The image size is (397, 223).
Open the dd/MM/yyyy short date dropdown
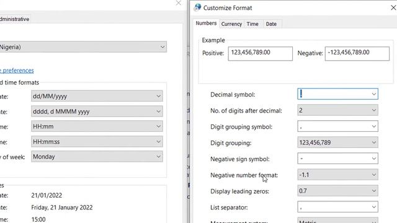tap(97, 96)
